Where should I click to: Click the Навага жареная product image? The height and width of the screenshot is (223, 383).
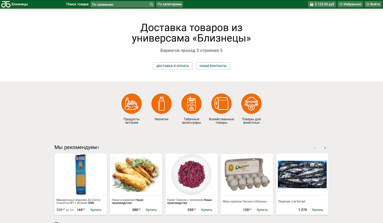pyautogui.click(x=136, y=174)
